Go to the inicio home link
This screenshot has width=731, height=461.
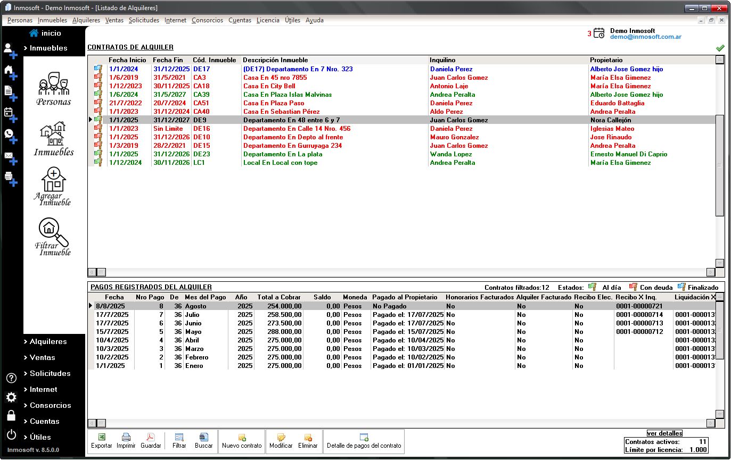45,33
